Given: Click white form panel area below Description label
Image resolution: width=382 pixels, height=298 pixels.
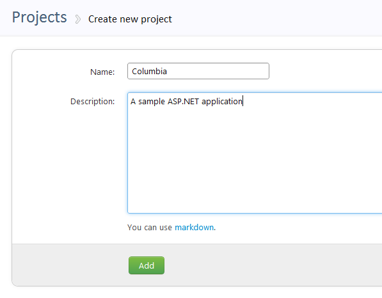Looking at the screenshot, I should (70, 171).
